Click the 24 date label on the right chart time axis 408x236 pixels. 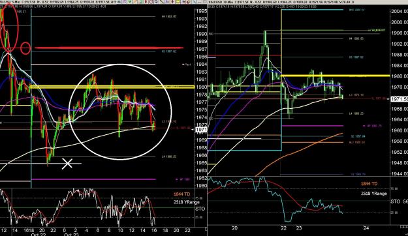[366, 228]
